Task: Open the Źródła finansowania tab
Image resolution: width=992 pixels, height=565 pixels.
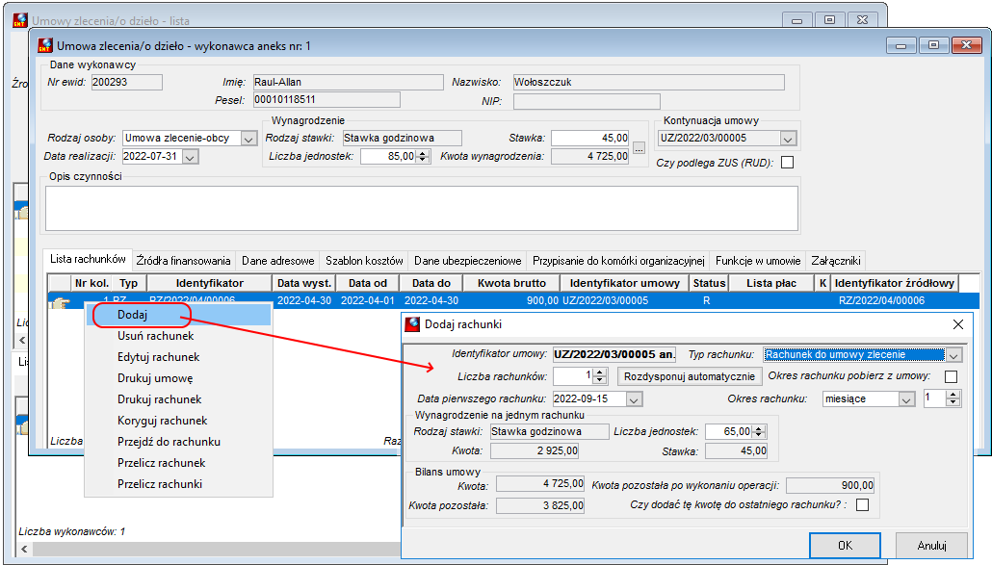Action: coord(183,261)
